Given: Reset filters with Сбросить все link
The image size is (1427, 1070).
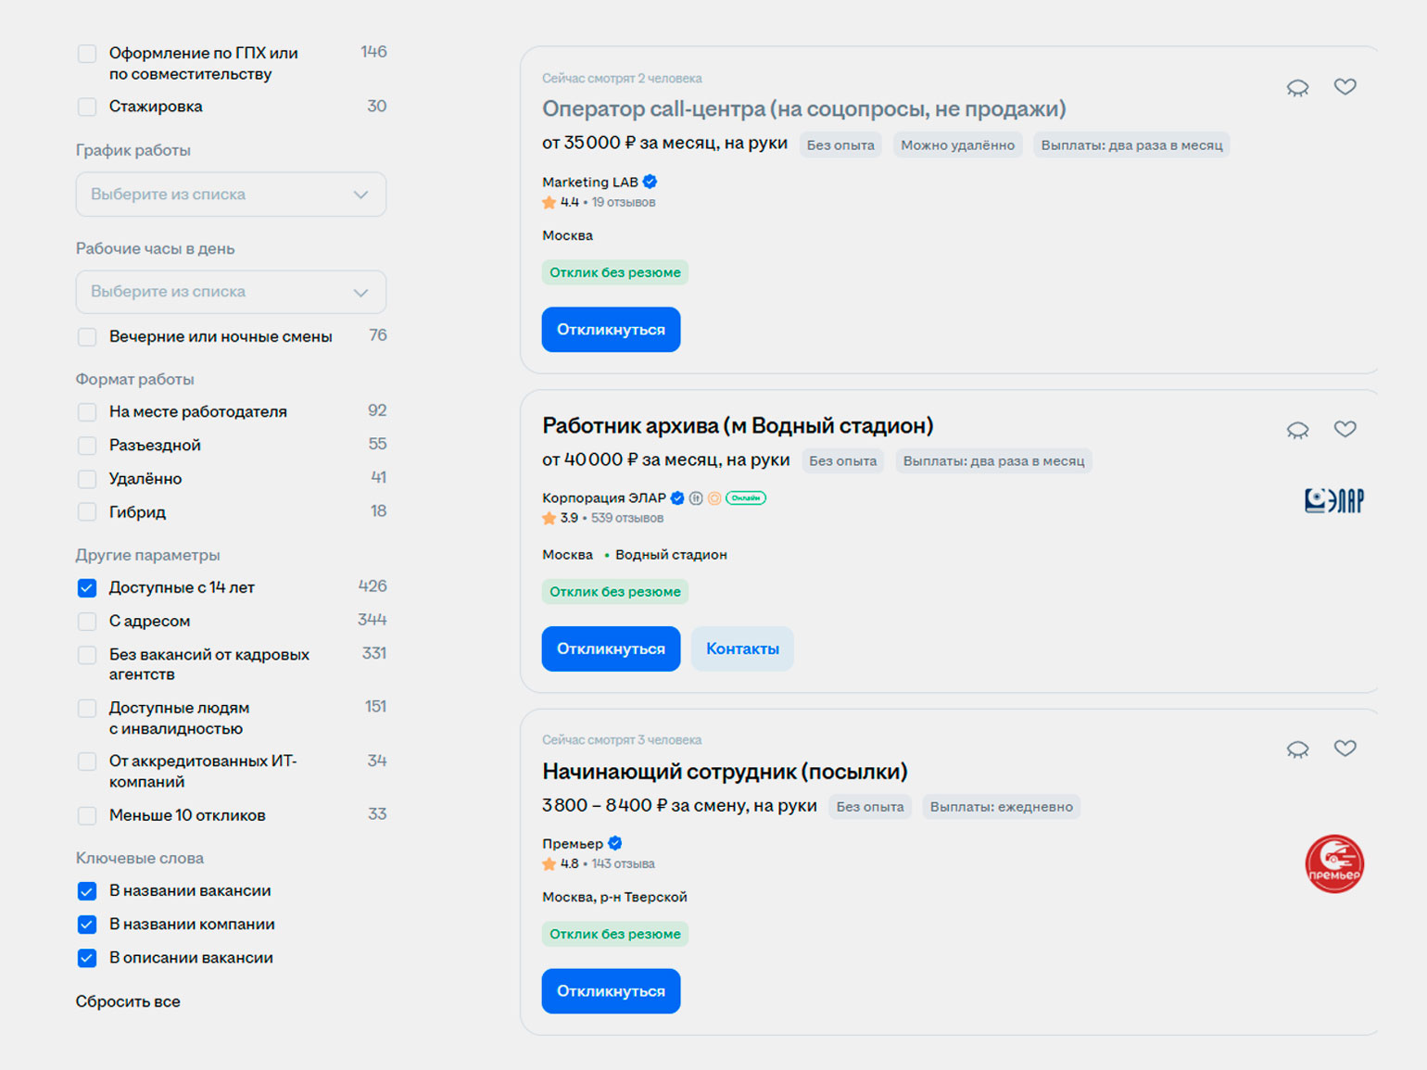Looking at the screenshot, I should pyautogui.click(x=128, y=1001).
